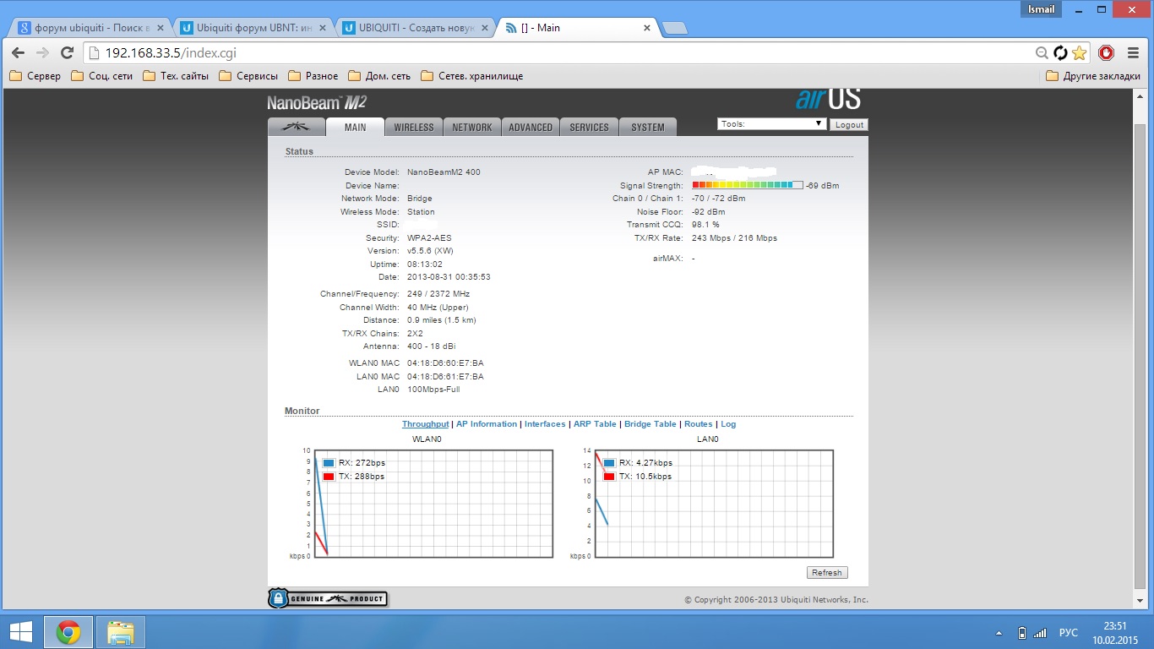Open the Chrome hamburger menu
Viewport: 1154px width, 649px height.
pos(1133,53)
